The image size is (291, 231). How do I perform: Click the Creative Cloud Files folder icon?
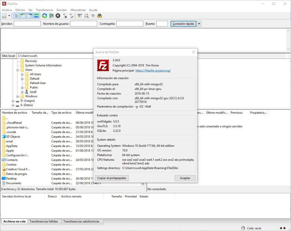[x=3, y=169]
